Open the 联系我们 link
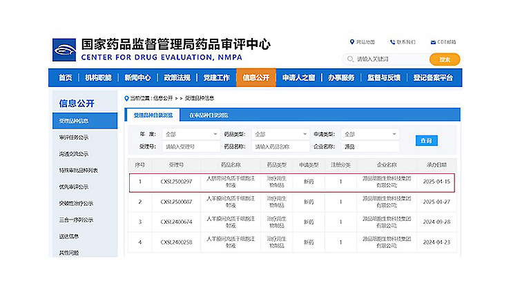 point(406,42)
